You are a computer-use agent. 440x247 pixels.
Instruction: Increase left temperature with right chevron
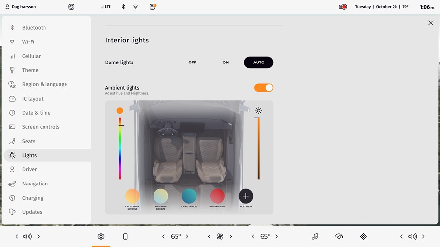coord(187,236)
